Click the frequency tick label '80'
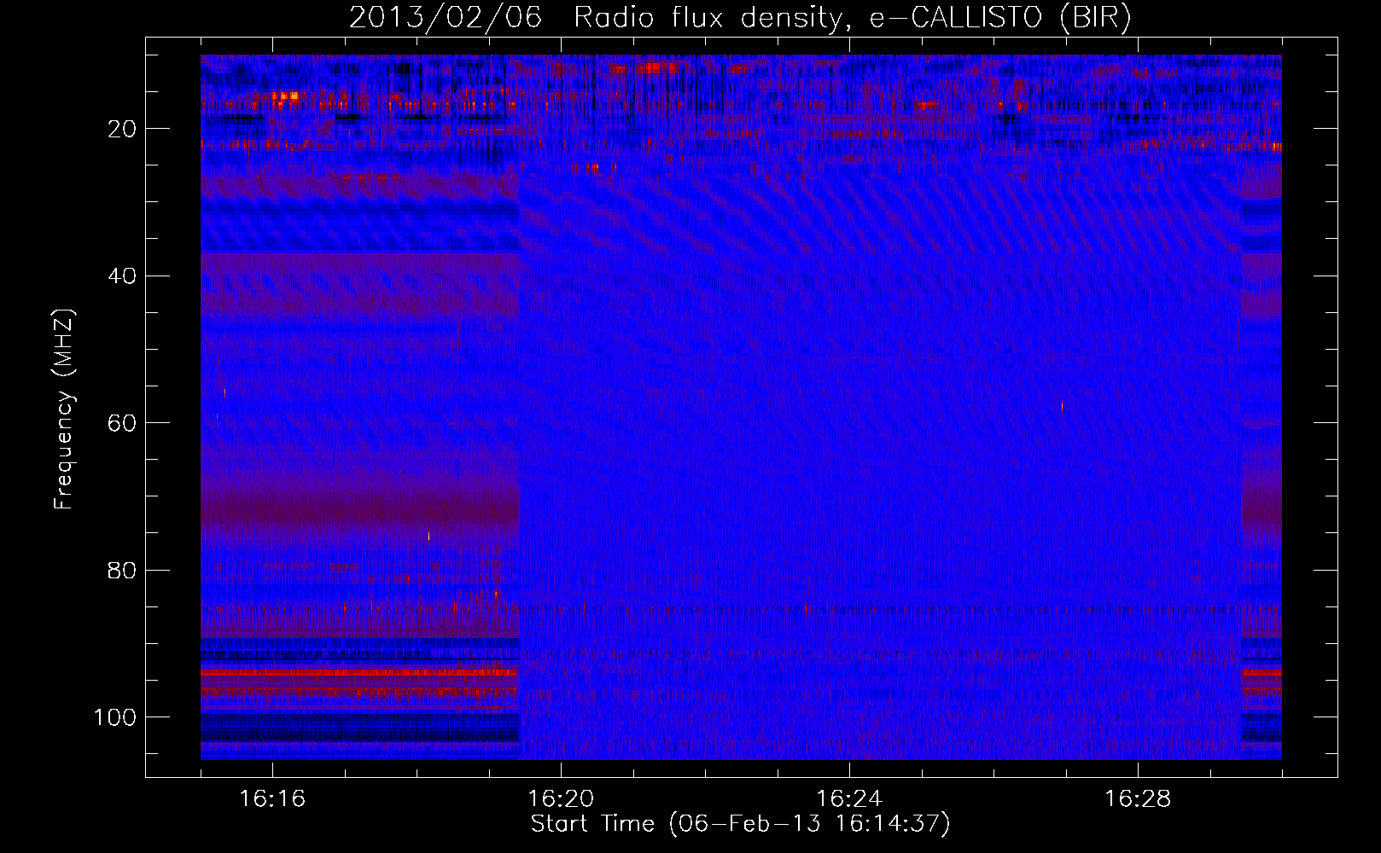Viewport: 1381px width, 853px height. 123,570
